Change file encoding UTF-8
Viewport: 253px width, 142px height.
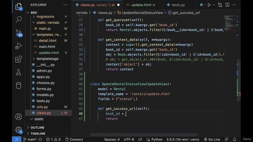pos(129,139)
